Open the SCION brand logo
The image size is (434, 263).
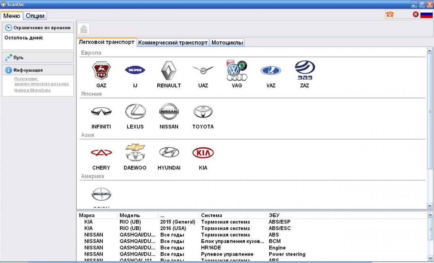click(x=101, y=194)
